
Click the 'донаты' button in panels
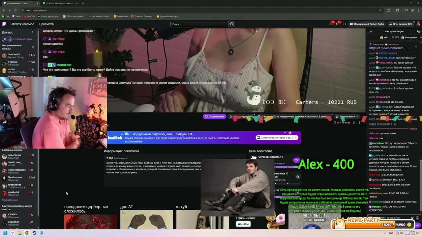tap(243, 224)
